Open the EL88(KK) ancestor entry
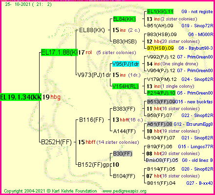Image resolution: width=215 pixels, height=195 pixels. 92,30
